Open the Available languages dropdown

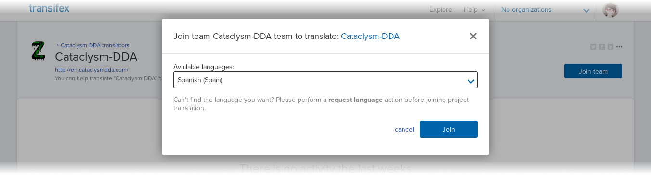click(325, 80)
